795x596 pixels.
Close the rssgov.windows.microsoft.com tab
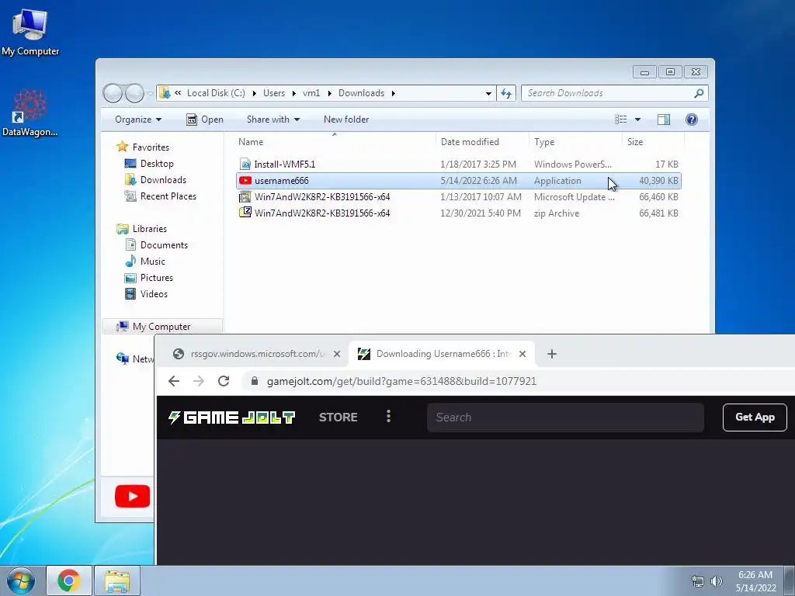point(337,354)
